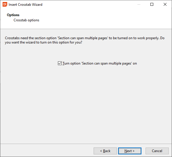Click the grayed-out minimize icon
The height and width of the screenshot is (157, 172).
coord(139,4)
